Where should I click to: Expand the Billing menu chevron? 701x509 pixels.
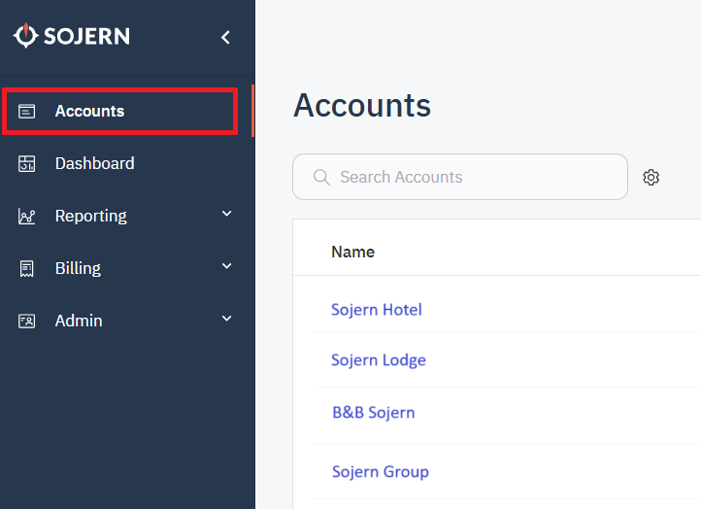(226, 266)
